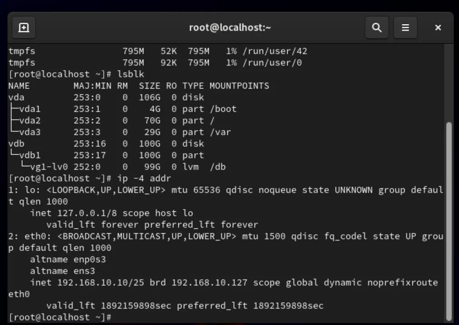This screenshot has width=459, height=325.
Task: Click the '106G' size value
Action: pos(150,97)
